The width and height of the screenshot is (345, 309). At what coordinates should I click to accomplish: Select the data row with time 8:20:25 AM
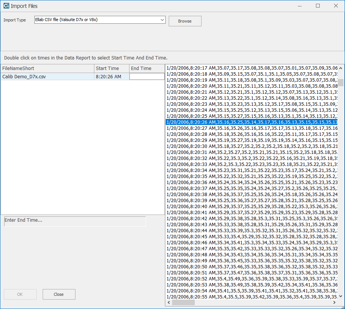click(x=252, y=116)
